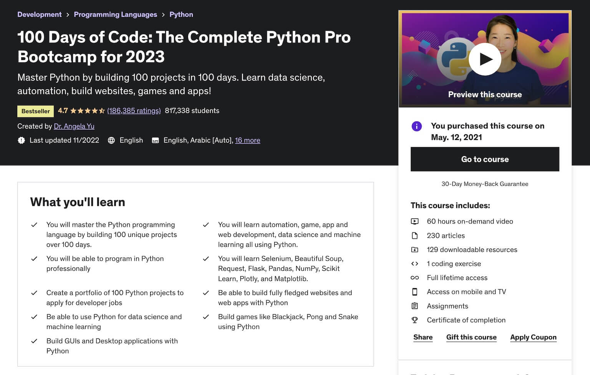This screenshot has height=375, width=590.
Task: Click the downloadable resources icon
Action: pos(415,250)
